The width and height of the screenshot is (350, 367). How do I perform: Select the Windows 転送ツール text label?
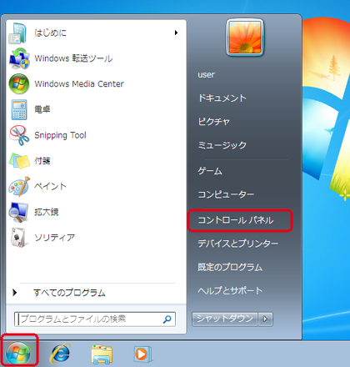click(73, 58)
